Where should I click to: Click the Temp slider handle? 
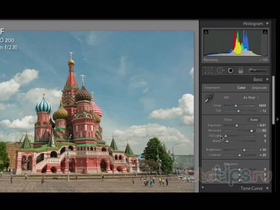pos(236,106)
